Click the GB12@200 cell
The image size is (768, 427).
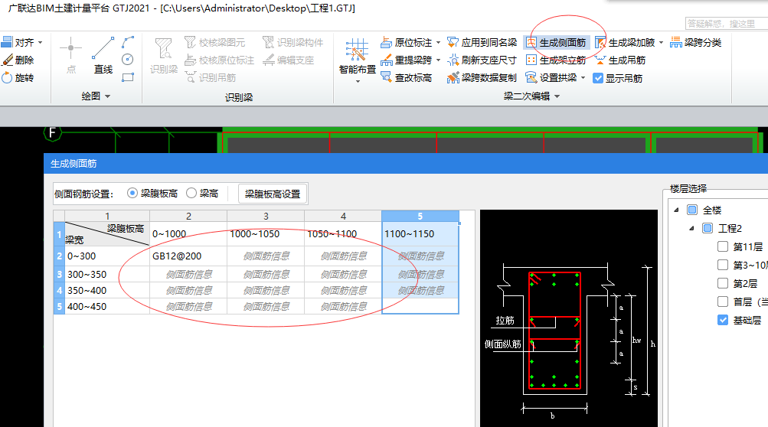point(188,256)
